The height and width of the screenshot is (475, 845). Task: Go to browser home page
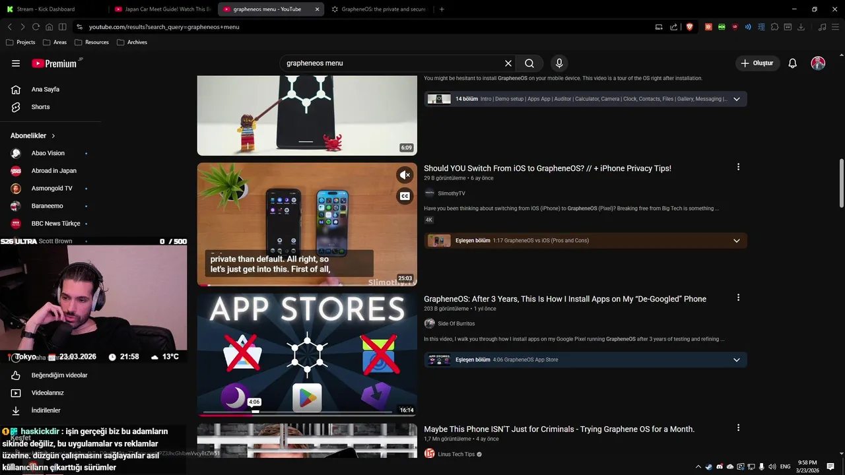coord(49,27)
